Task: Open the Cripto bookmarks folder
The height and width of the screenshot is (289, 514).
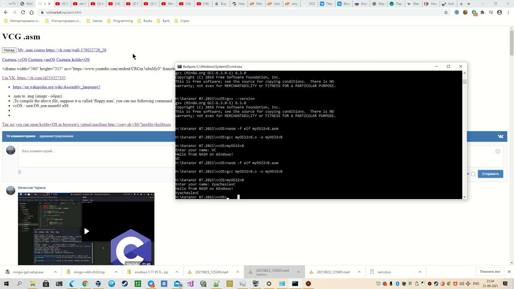Action: pos(182,21)
